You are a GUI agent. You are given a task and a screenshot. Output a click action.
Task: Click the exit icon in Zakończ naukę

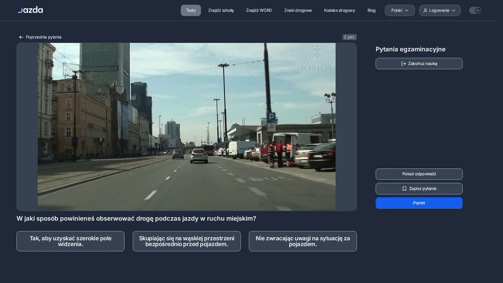pyautogui.click(x=404, y=64)
